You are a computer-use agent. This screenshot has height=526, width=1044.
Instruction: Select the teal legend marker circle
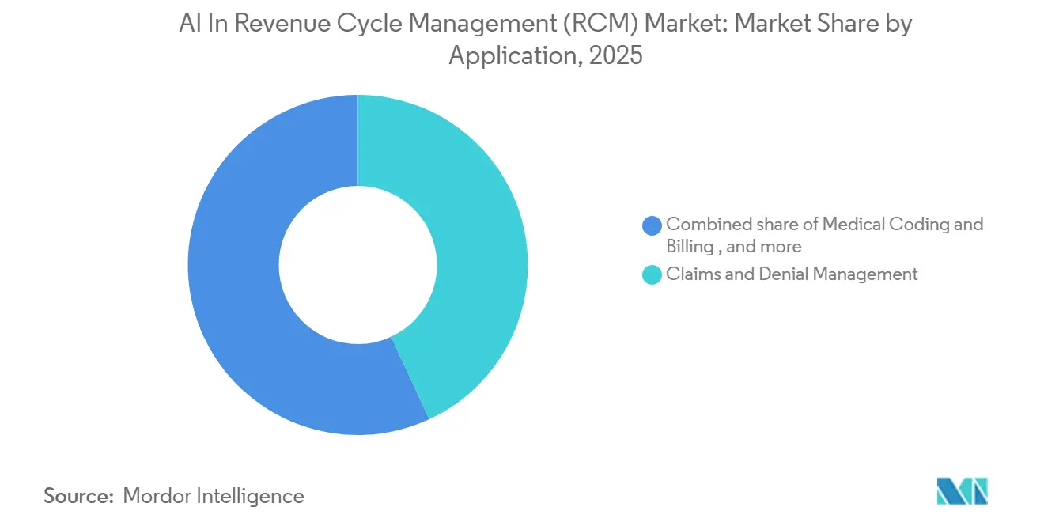[x=651, y=274]
